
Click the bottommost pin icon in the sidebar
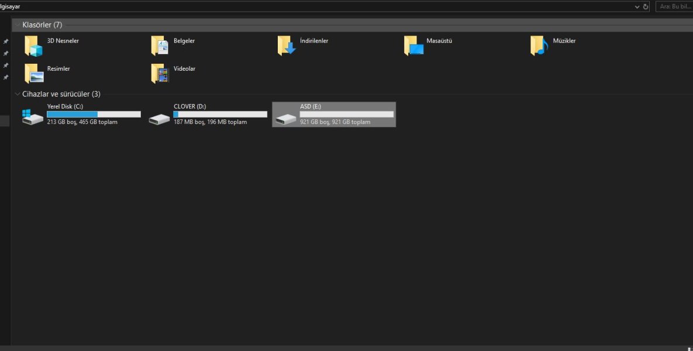6,77
